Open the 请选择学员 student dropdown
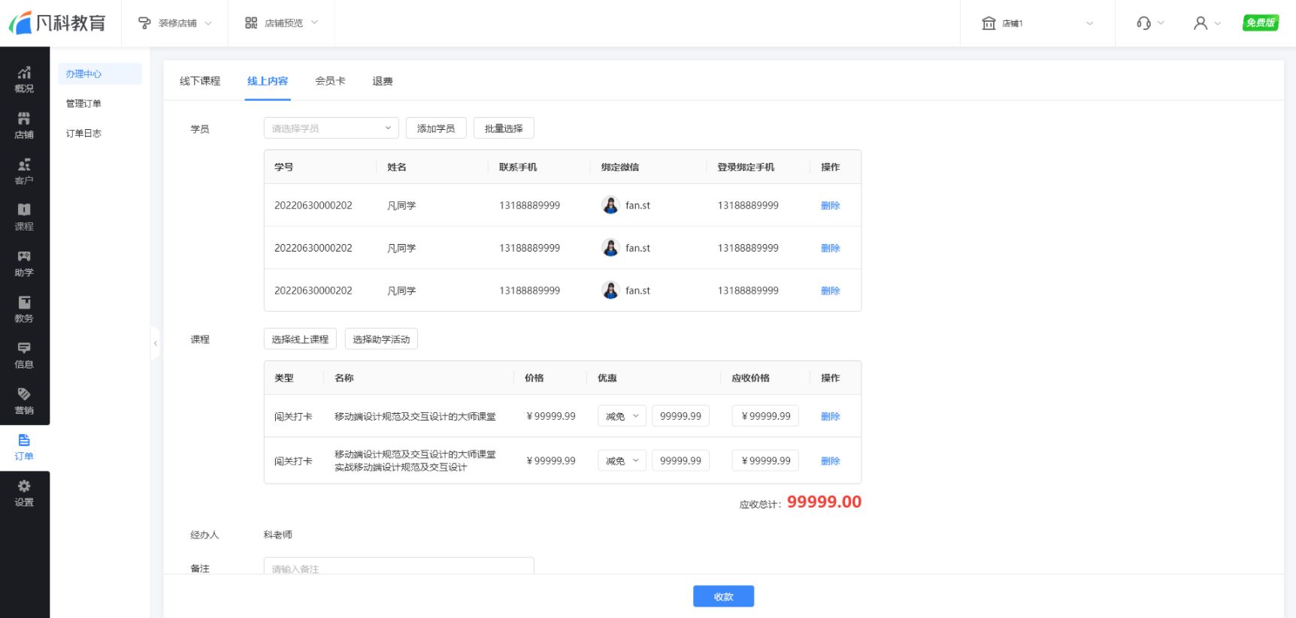This screenshot has height=618, width=1296. (x=331, y=128)
